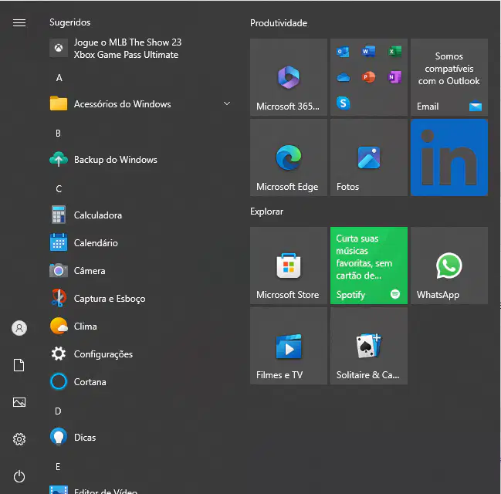Click the letter E section header
Viewport: 501px width, 494px height.
tap(58, 466)
